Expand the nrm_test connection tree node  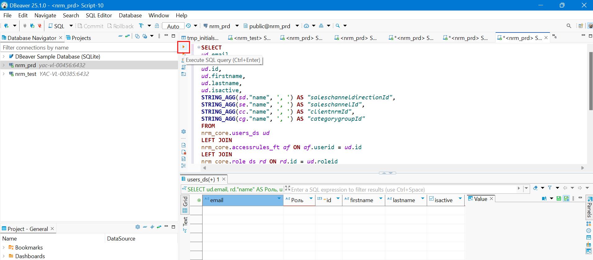[4, 74]
